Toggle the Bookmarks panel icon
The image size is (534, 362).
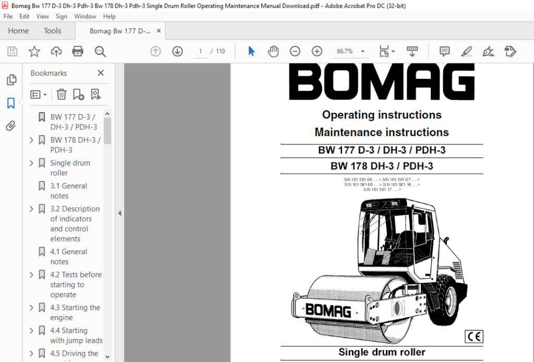(11, 103)
